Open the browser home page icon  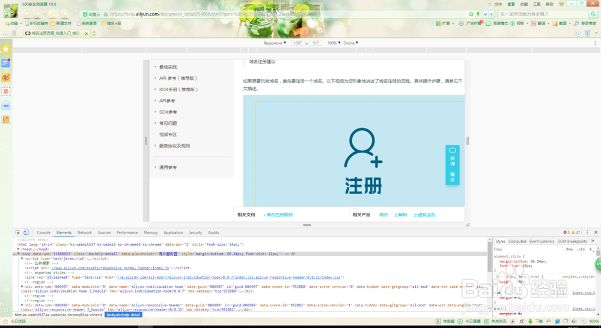[65, 14]
